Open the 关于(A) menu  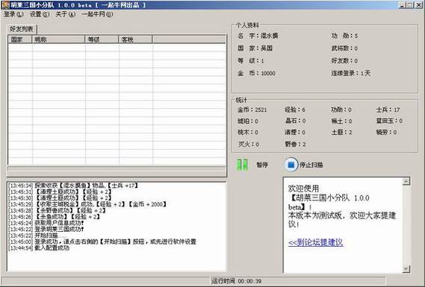(65, 14)
